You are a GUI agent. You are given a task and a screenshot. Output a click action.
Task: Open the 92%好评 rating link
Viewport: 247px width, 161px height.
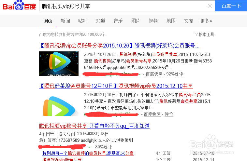click(175, 74)
